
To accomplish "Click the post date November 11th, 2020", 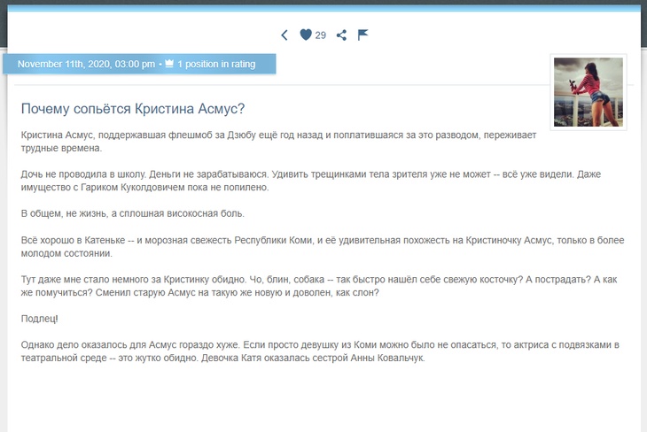I will coord(86,65).
